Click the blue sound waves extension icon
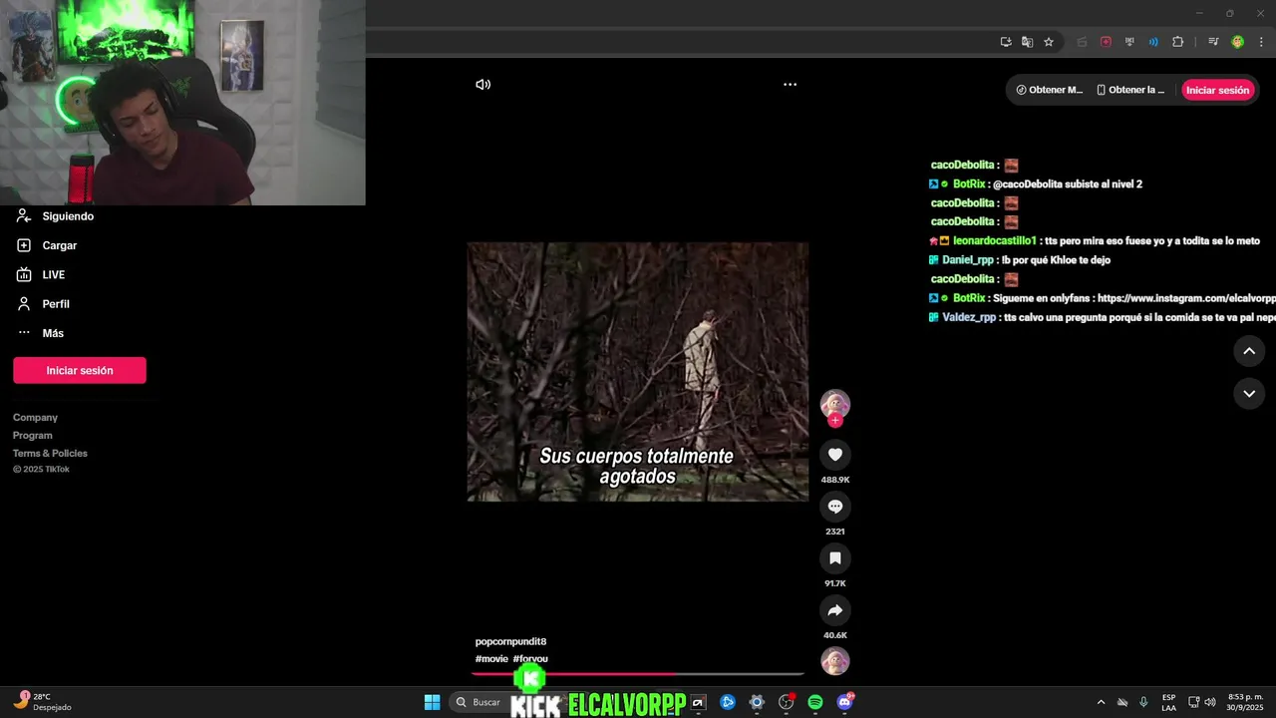This screenshot has height=718, width=1276. click(x=1153, y=42)
